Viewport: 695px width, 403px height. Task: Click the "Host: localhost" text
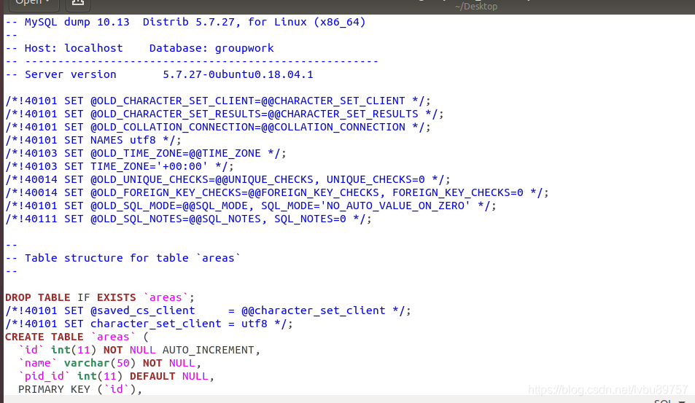(x=74, y=48)
